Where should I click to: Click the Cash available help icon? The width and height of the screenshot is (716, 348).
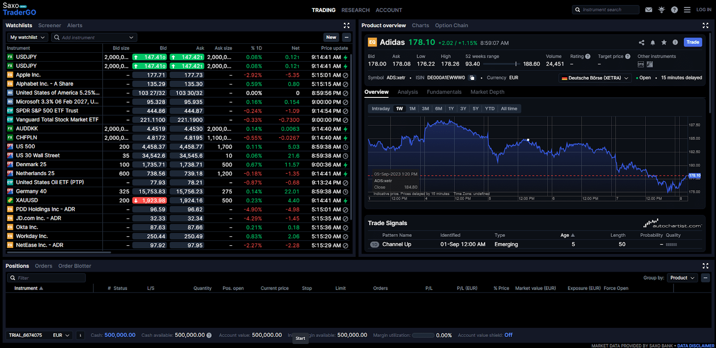coord(209,335)
